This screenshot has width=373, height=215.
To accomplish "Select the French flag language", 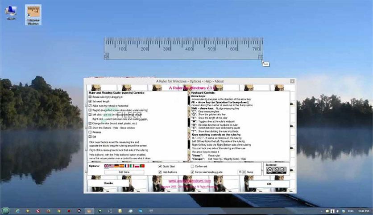I will tap(127, 166).
